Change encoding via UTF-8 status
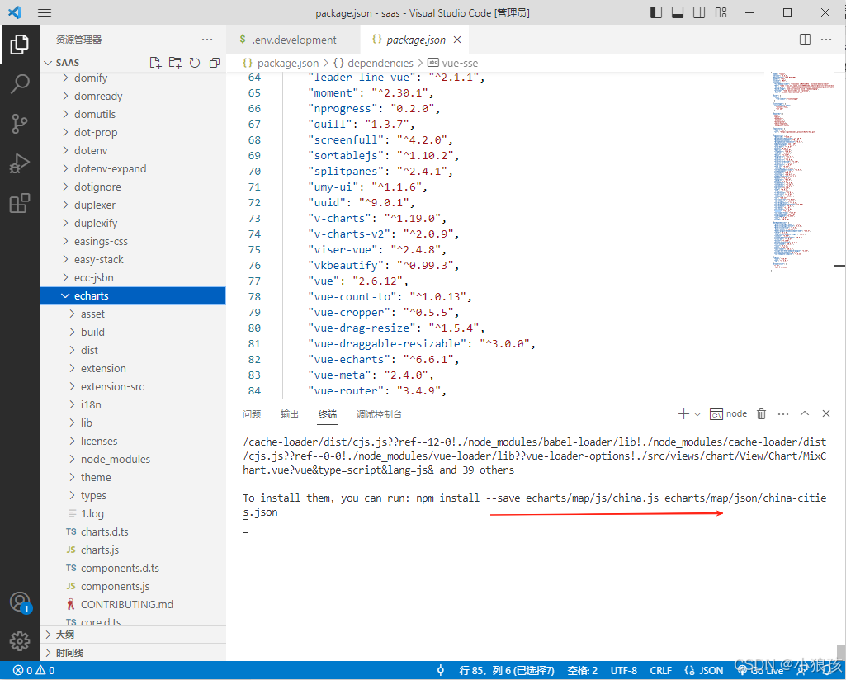The height and width of the screenshot is (680, 846). coord(624,670)
